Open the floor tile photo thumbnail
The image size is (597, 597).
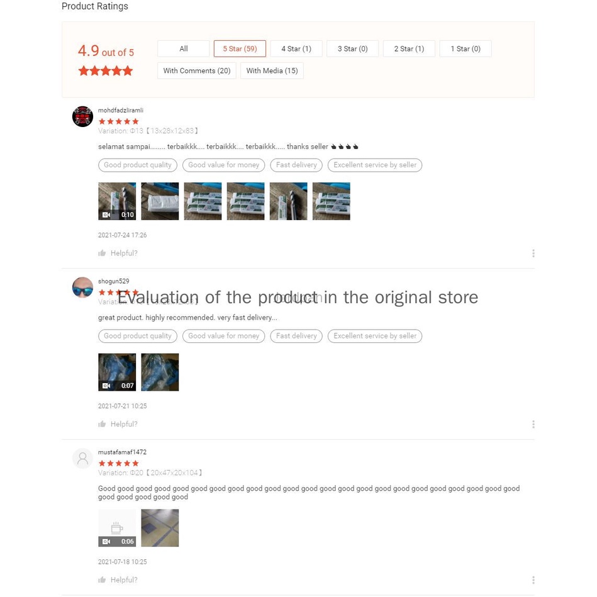coord(160,528)
